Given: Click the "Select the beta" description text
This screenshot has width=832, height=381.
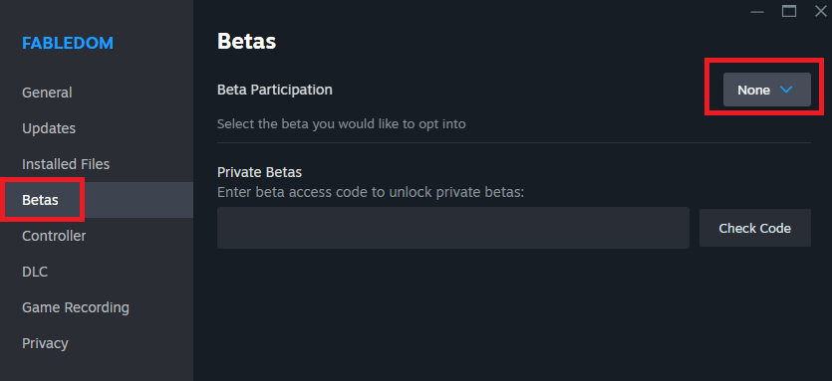Looking at the screenshot, I should point(341,124).
